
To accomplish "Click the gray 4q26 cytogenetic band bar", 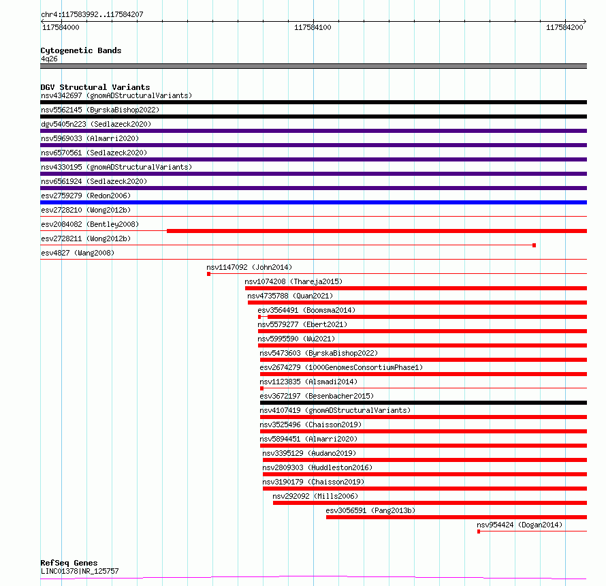I will (313, 66).
